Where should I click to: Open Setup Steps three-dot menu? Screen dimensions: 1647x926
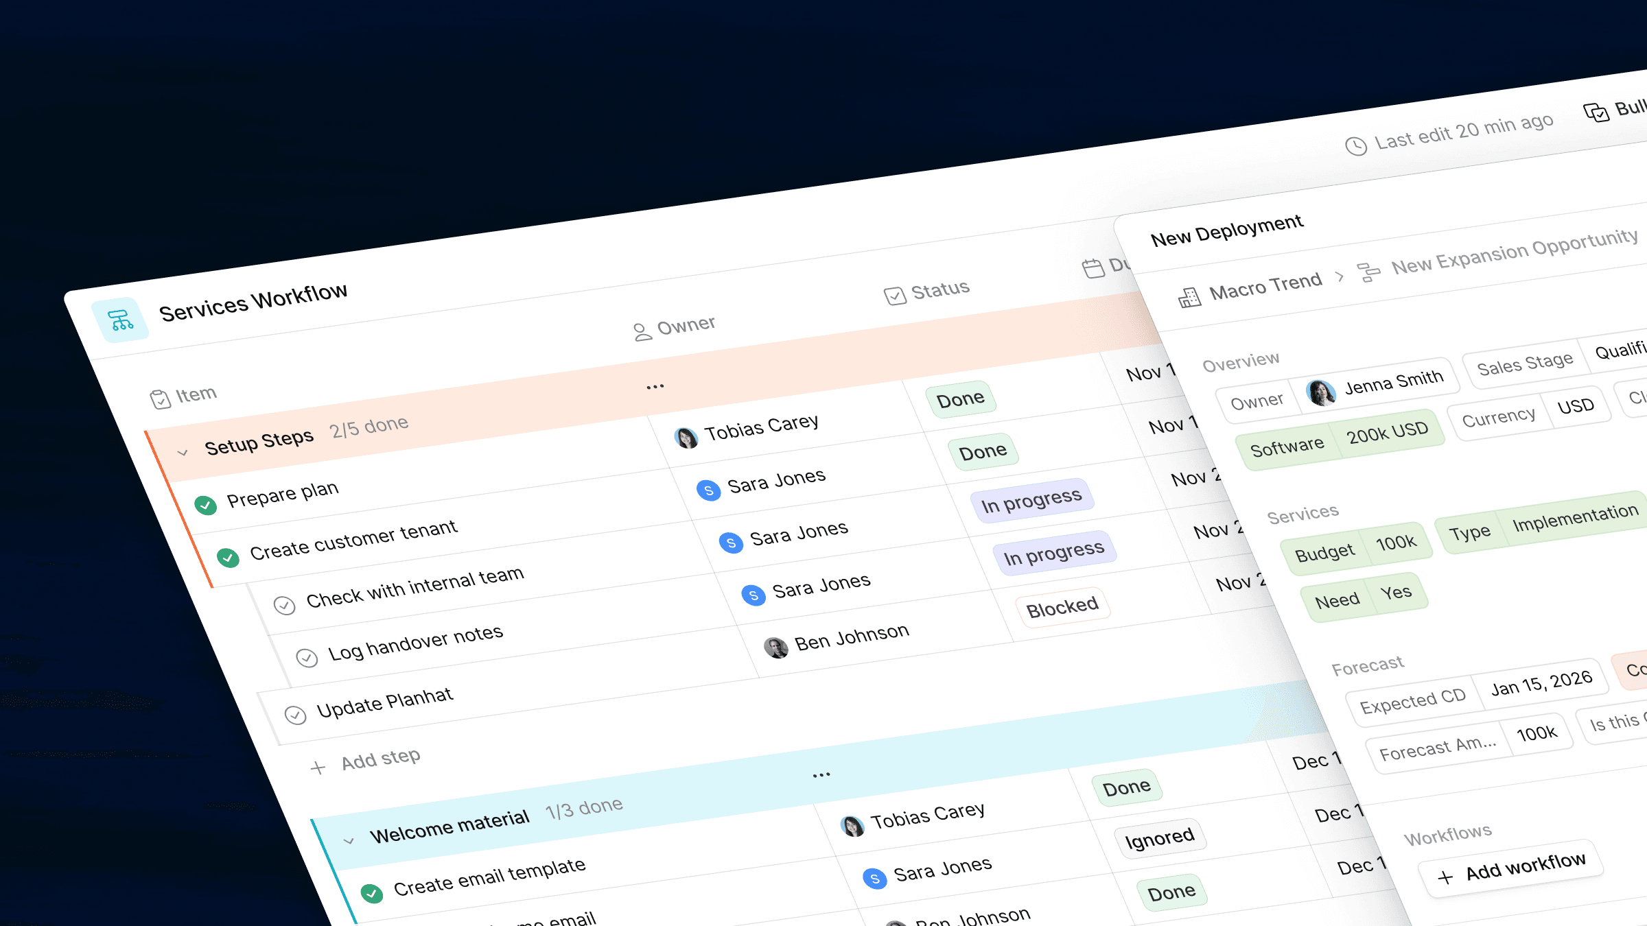pyautogui.click(x=655, y=387)
